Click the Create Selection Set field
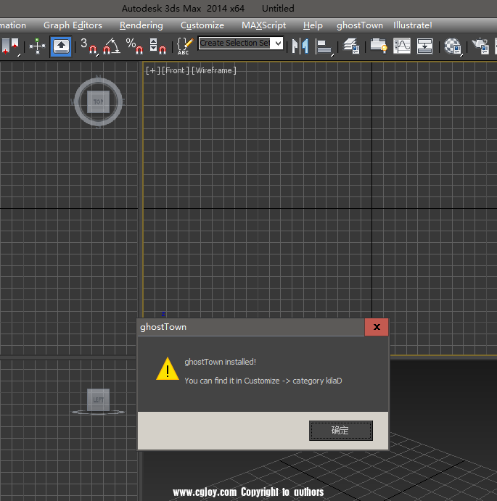The width and height of the screenshot is (497, 501). tap(235, 43)
